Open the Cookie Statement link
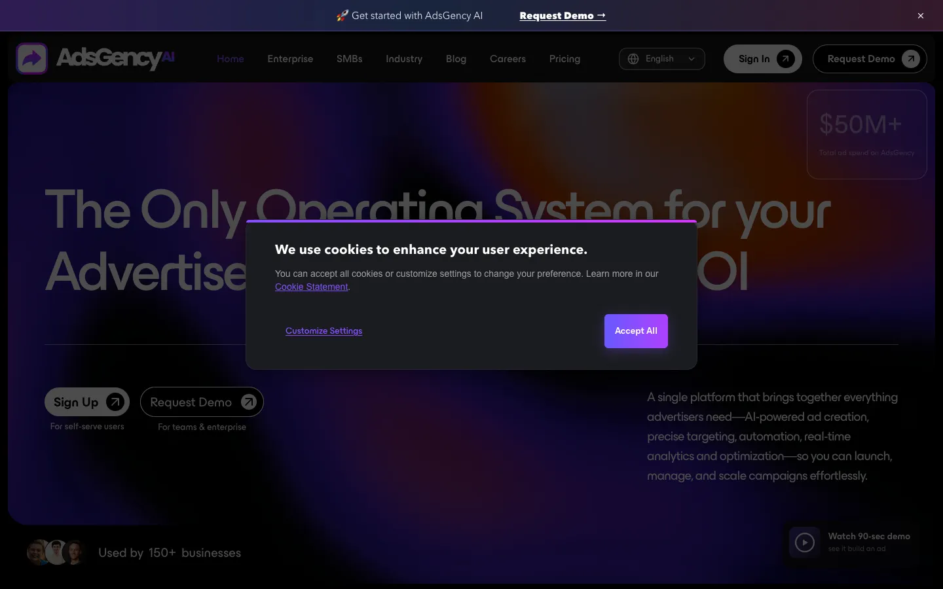 (312, 287)
